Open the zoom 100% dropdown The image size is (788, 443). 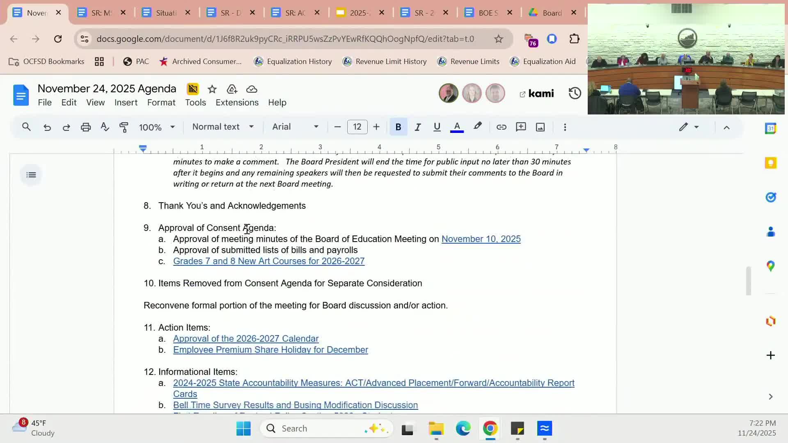click(x=157, y=127)
